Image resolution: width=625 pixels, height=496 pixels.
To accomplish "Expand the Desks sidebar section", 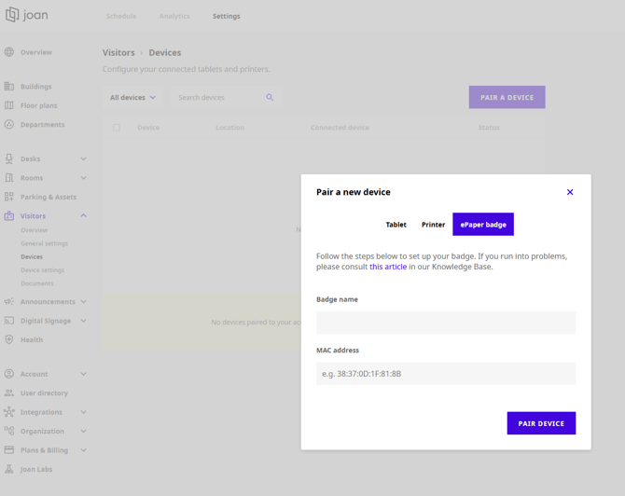I will point(83,159).
